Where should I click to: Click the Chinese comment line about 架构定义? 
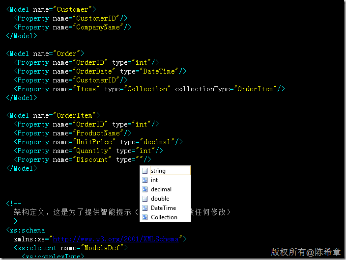click(122, 212)
